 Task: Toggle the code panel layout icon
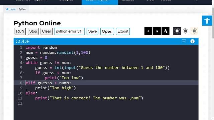(184, 41)
